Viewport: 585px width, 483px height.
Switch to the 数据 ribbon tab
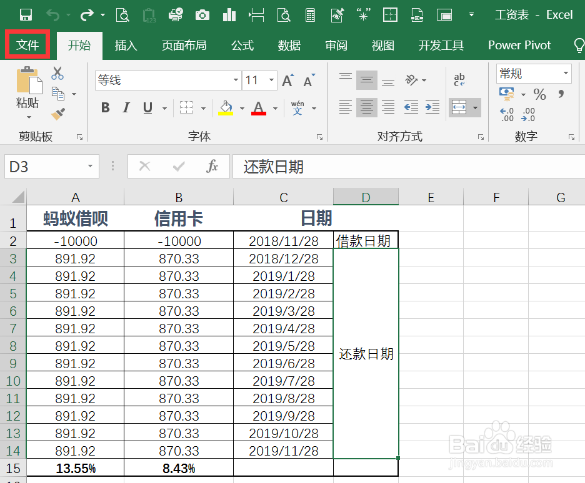click(288, 45)
